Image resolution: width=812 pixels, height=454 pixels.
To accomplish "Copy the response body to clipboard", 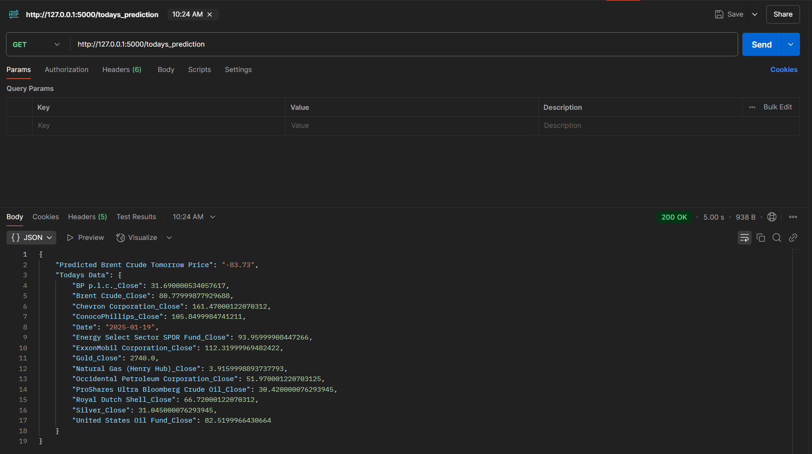I will coord(761,238).
